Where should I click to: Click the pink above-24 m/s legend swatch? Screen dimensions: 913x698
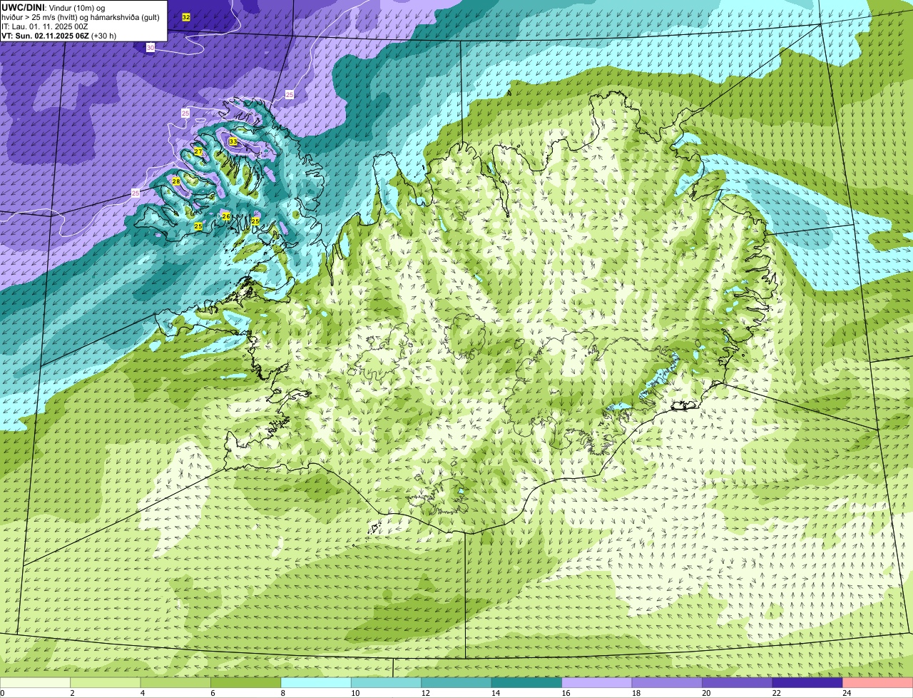[x=878, y=682]
